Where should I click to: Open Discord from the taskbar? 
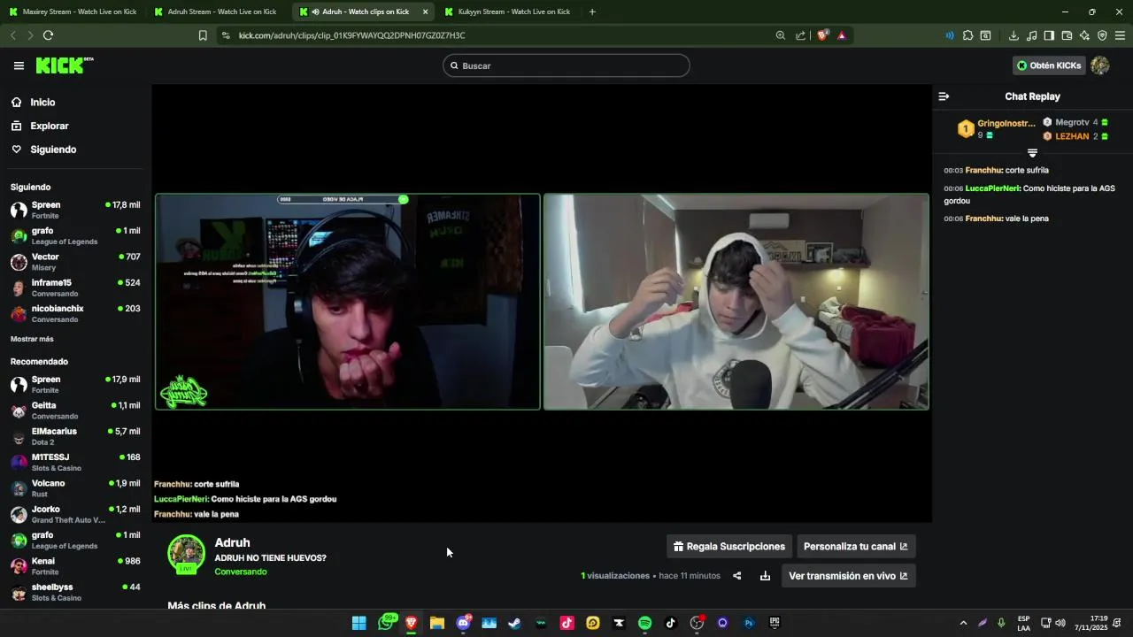pos(463,623)
